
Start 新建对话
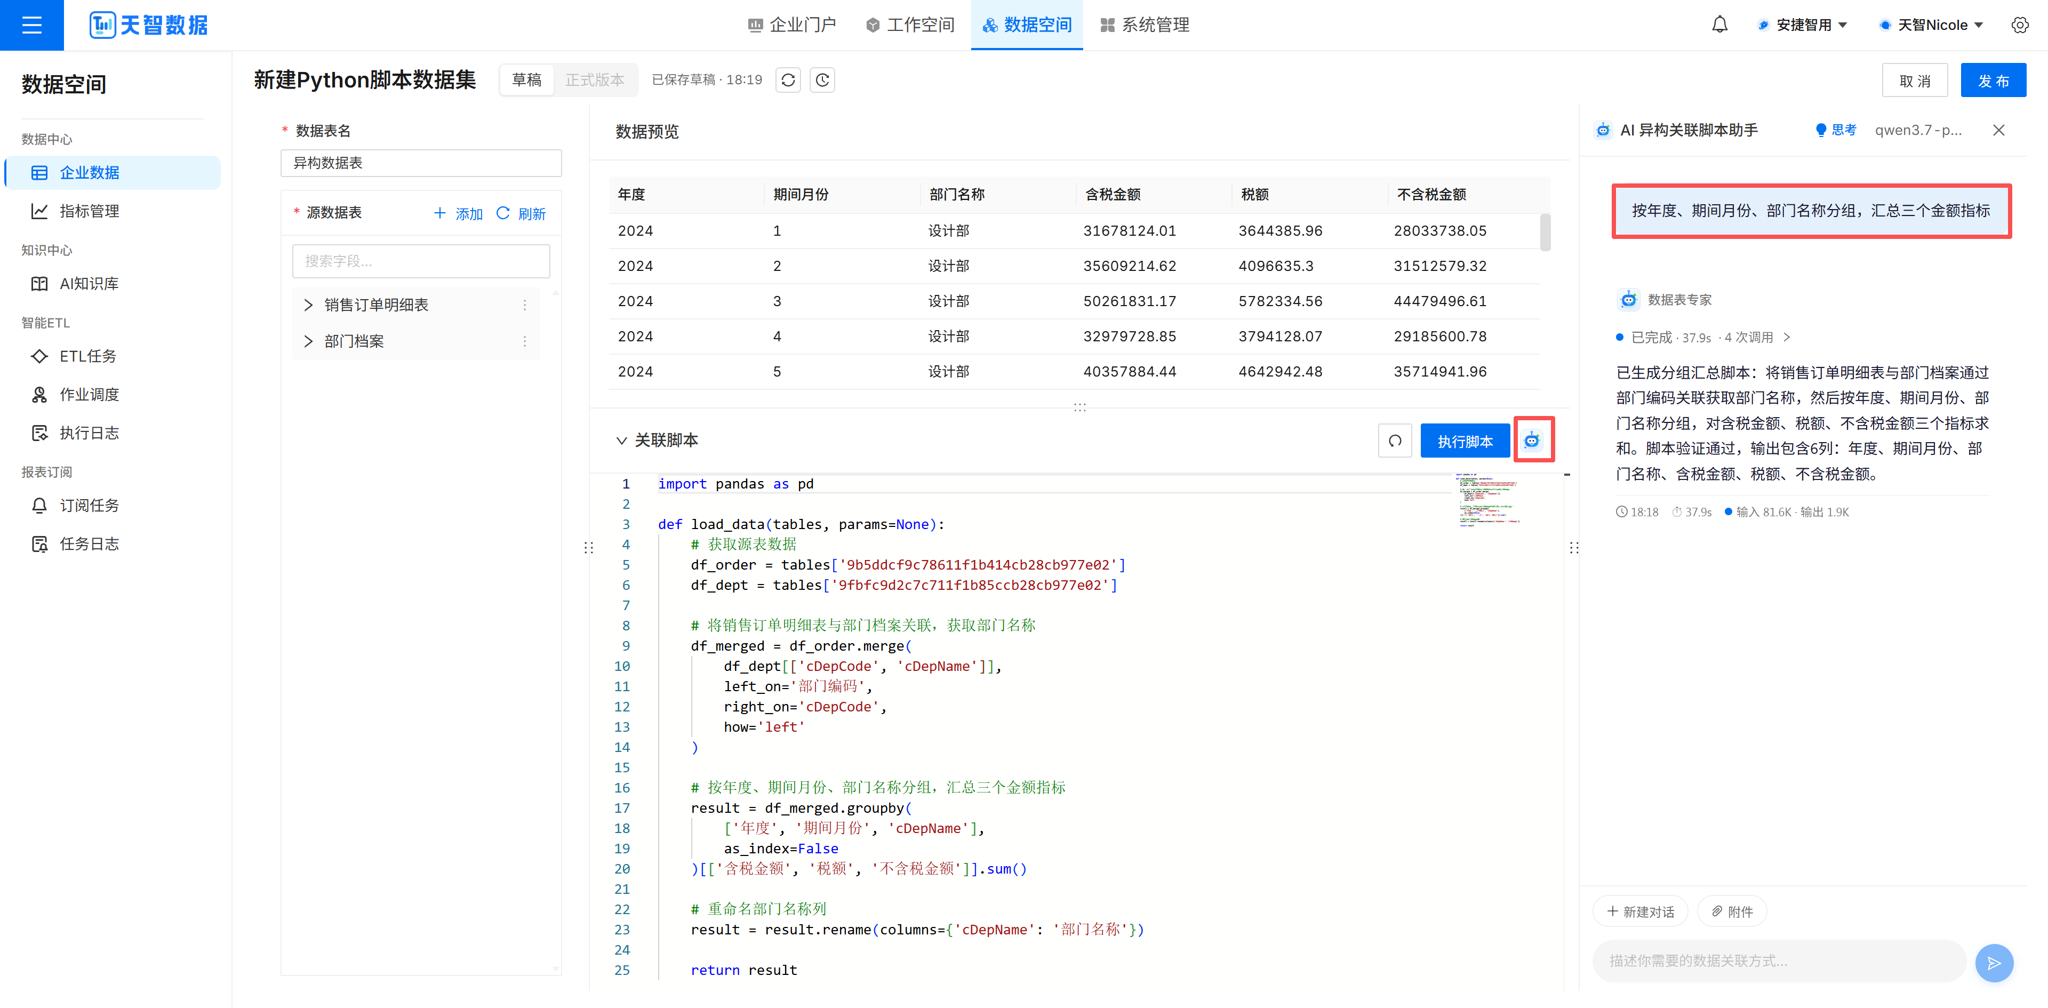click(x=1640, y=912)
